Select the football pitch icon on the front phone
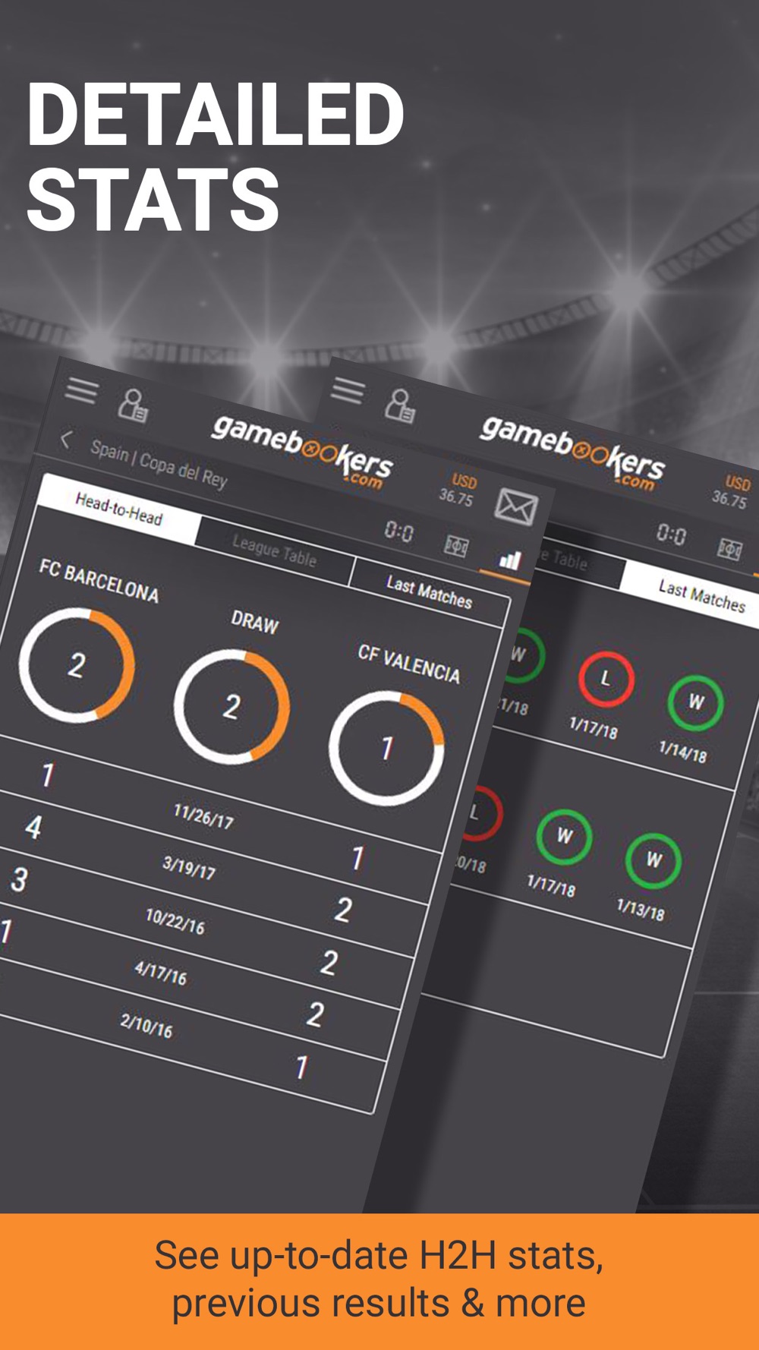The height and width of the screenshot is (1350, 759). tap(455, 545)
